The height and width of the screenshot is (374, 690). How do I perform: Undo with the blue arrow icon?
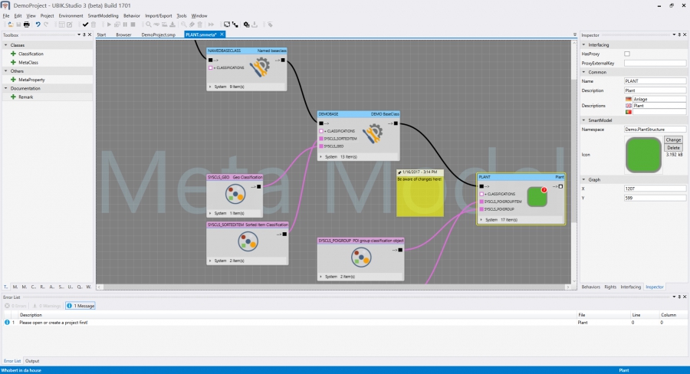coord(38,25)
